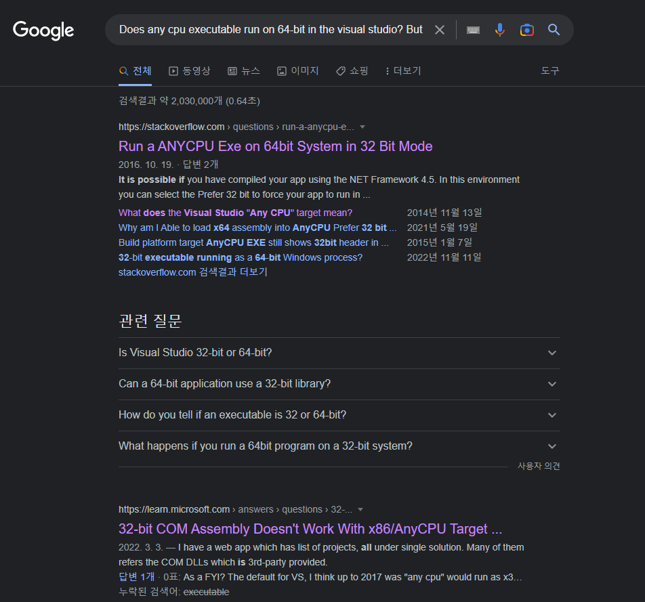Viewport: 645px width, 602px height.
Task: Click the stackoverflow.com breadcrumb URL
Action: coord(236,127)
